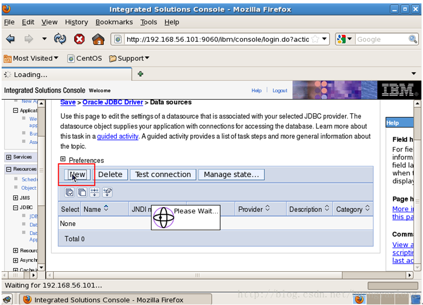Collapse the JDBC tree node

click(x=15, y=208)
